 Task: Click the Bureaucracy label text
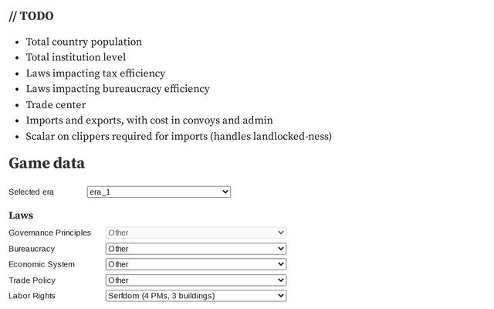pos(32,249)
